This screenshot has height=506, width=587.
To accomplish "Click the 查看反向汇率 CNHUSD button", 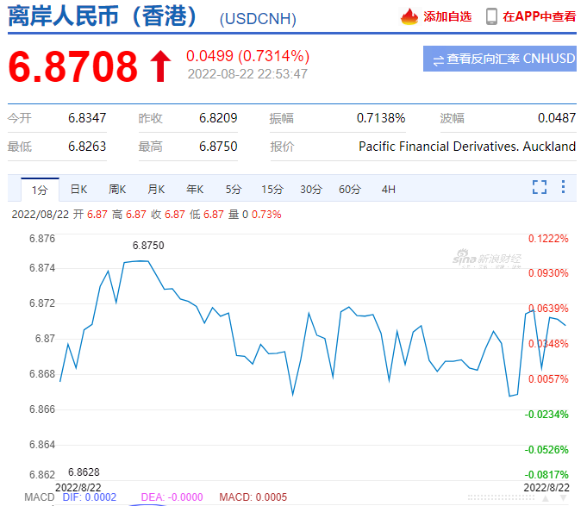I will click(508, 59).
